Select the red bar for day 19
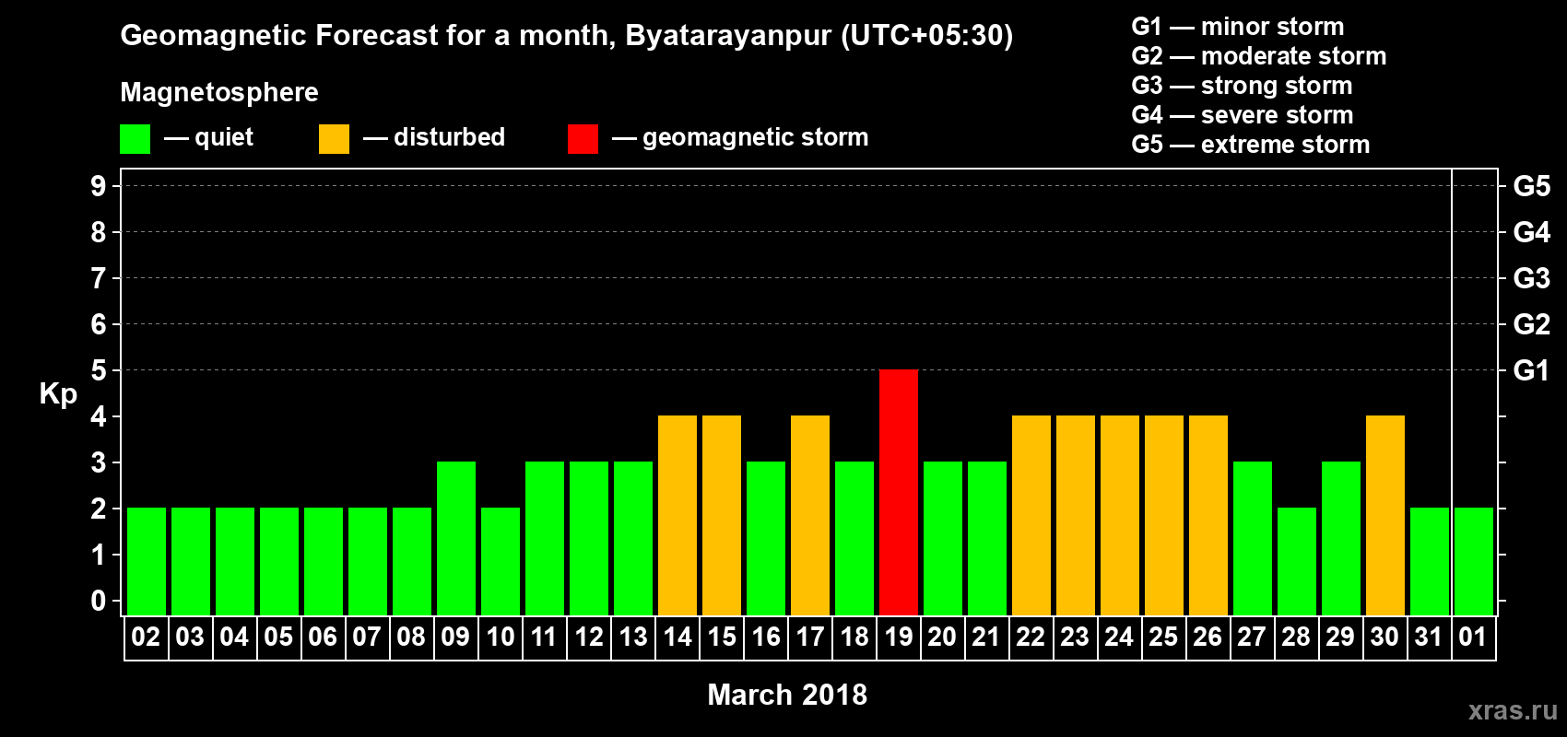The image size is (1567, 737). (x=899, y=492)
